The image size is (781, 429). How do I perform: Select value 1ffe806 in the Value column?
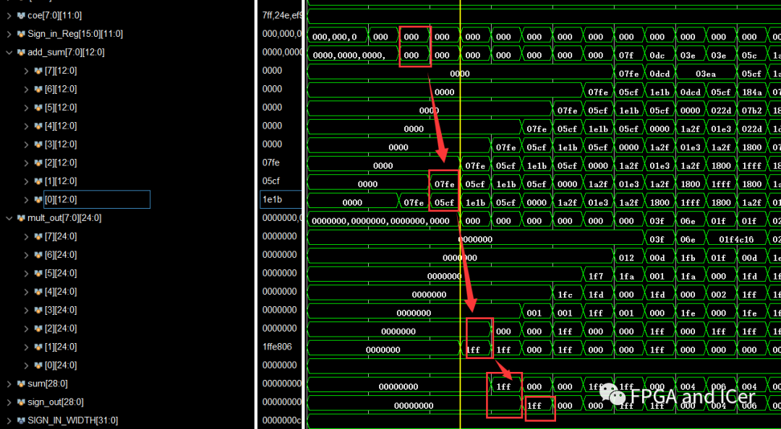pyautogui.click(x=277, y=347)
